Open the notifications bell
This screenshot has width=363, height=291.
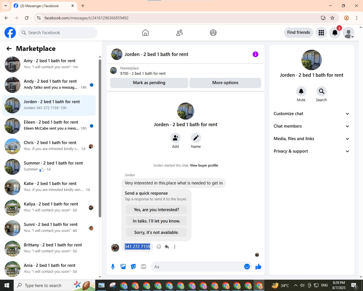pos(335,33)
